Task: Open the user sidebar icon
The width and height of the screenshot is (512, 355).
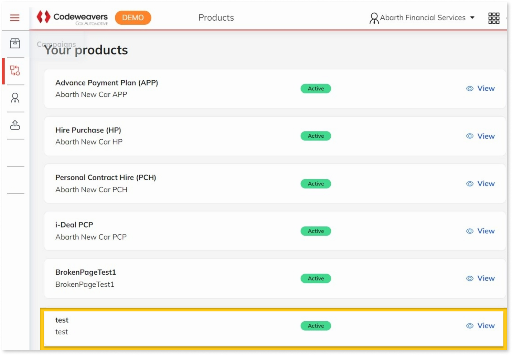Action: coord(15,98)
